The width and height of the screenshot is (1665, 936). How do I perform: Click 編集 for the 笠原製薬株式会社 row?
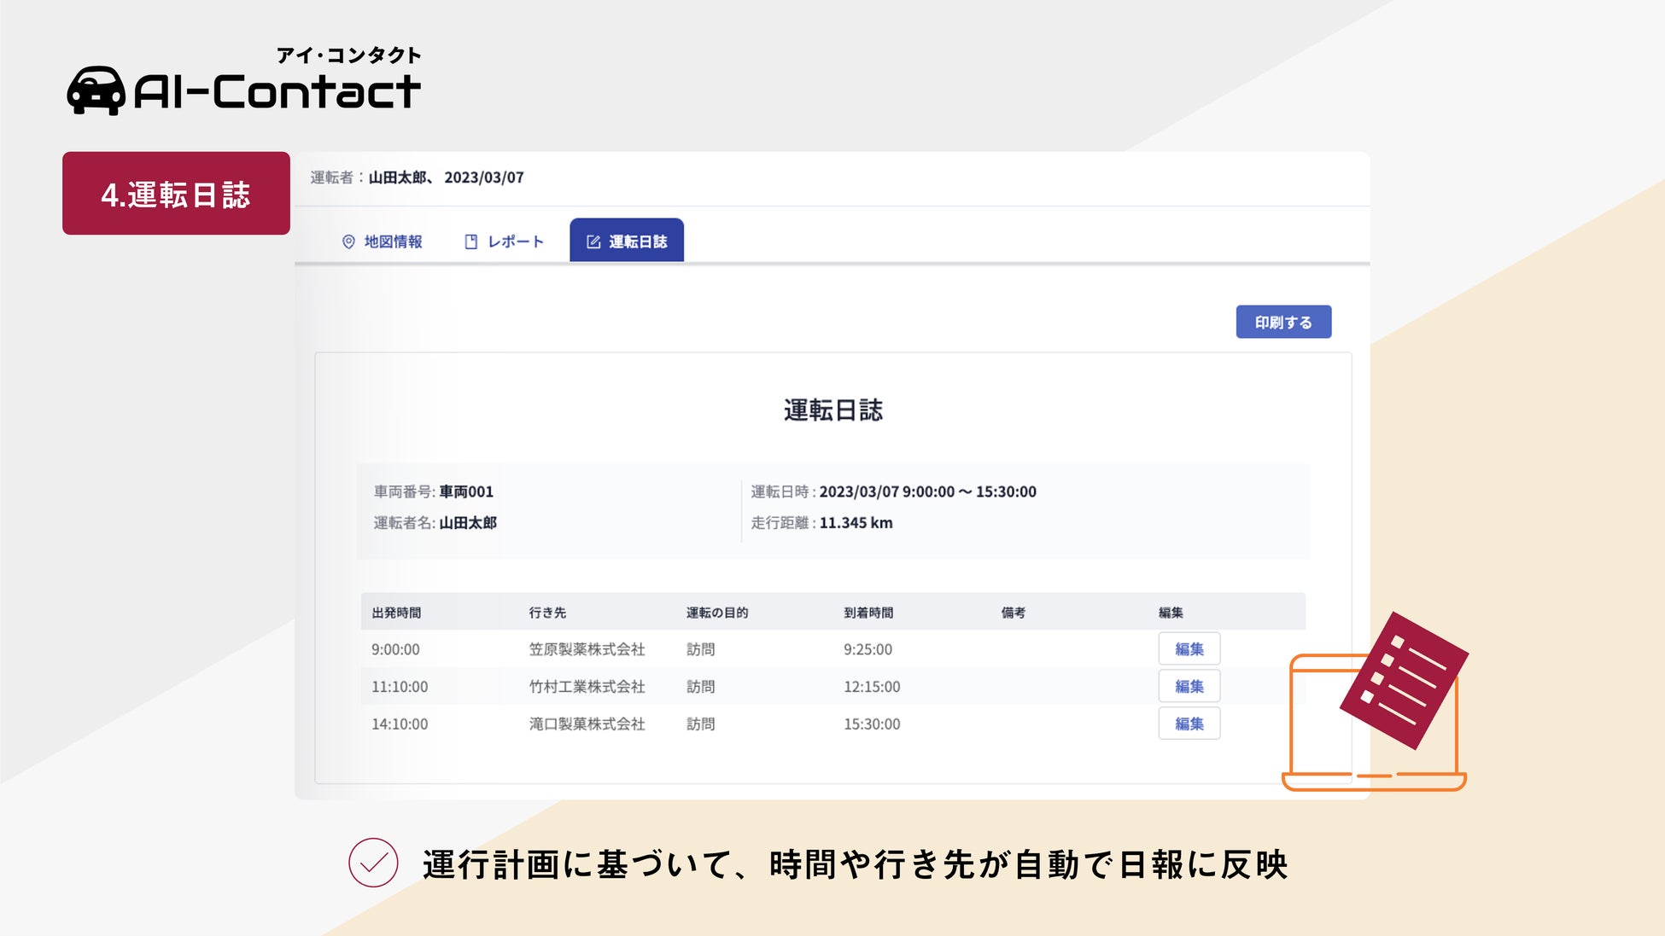click(x=1189, y=648)
